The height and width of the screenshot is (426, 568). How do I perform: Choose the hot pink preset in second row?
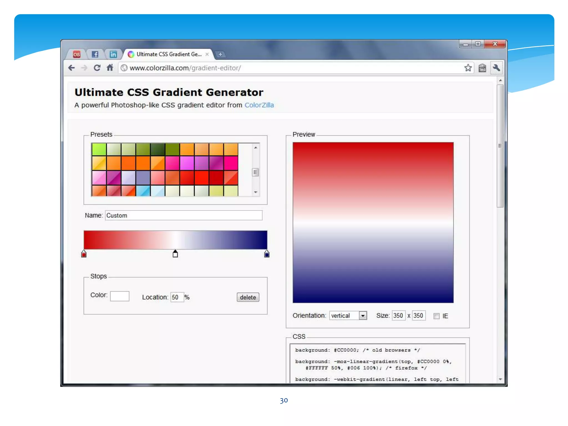pos(231,163)
